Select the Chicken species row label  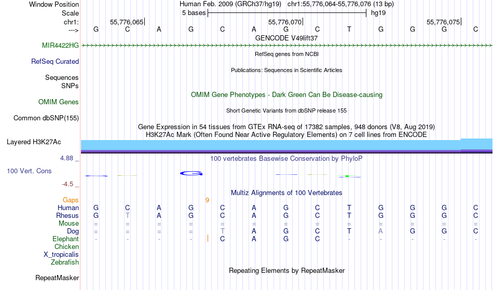(x=66, y=246)
